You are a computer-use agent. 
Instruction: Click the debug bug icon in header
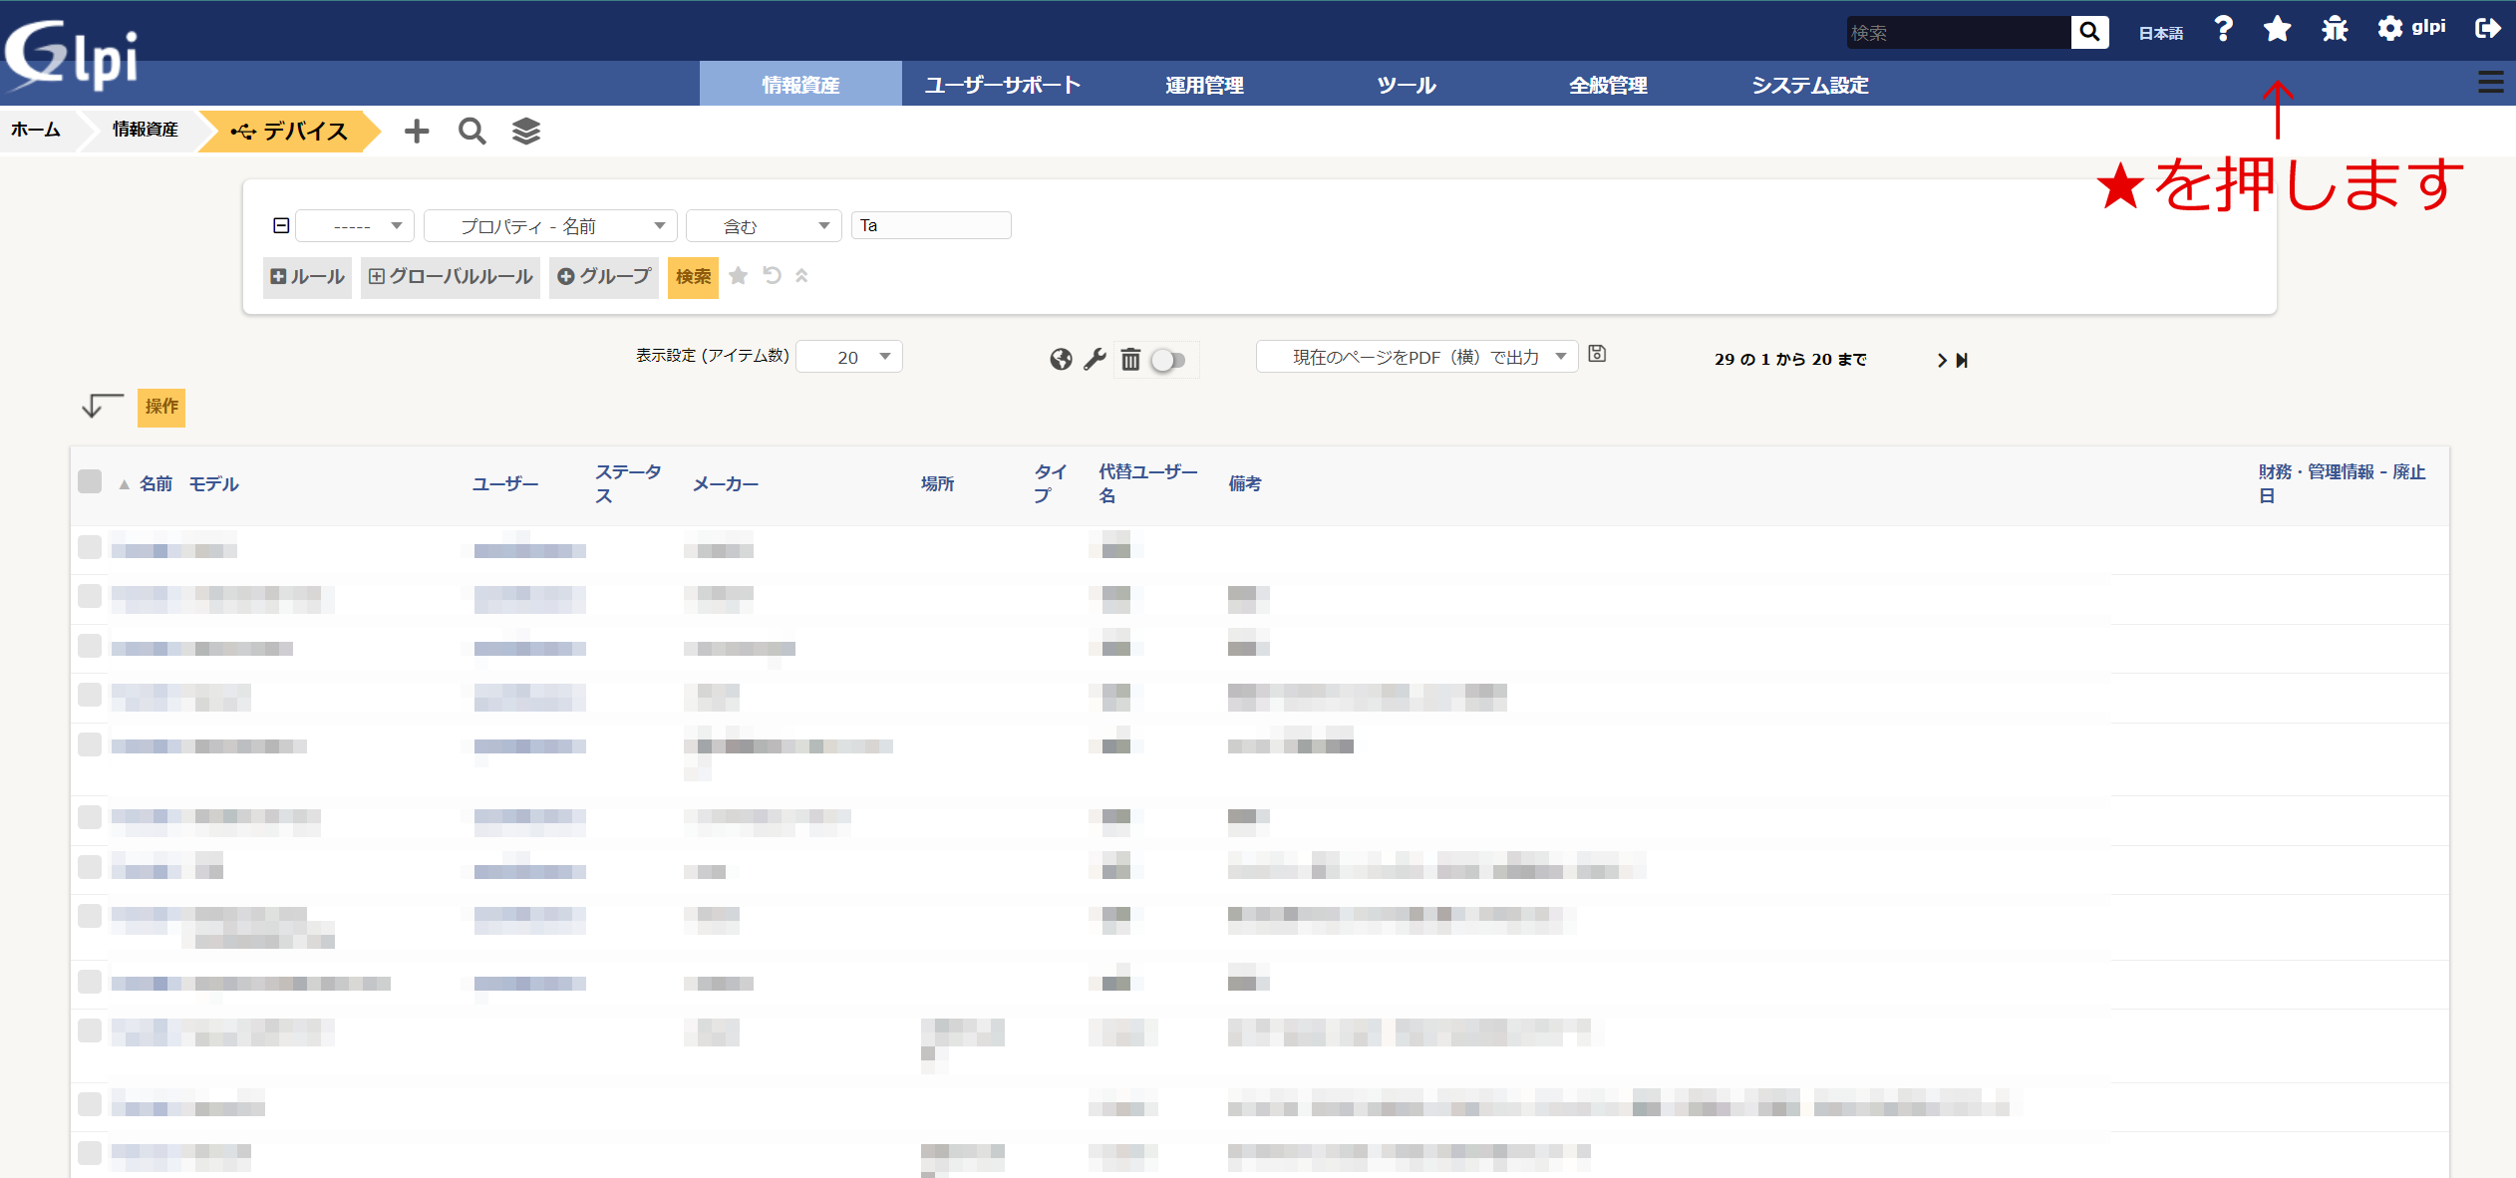click(x=2335, y=30)
